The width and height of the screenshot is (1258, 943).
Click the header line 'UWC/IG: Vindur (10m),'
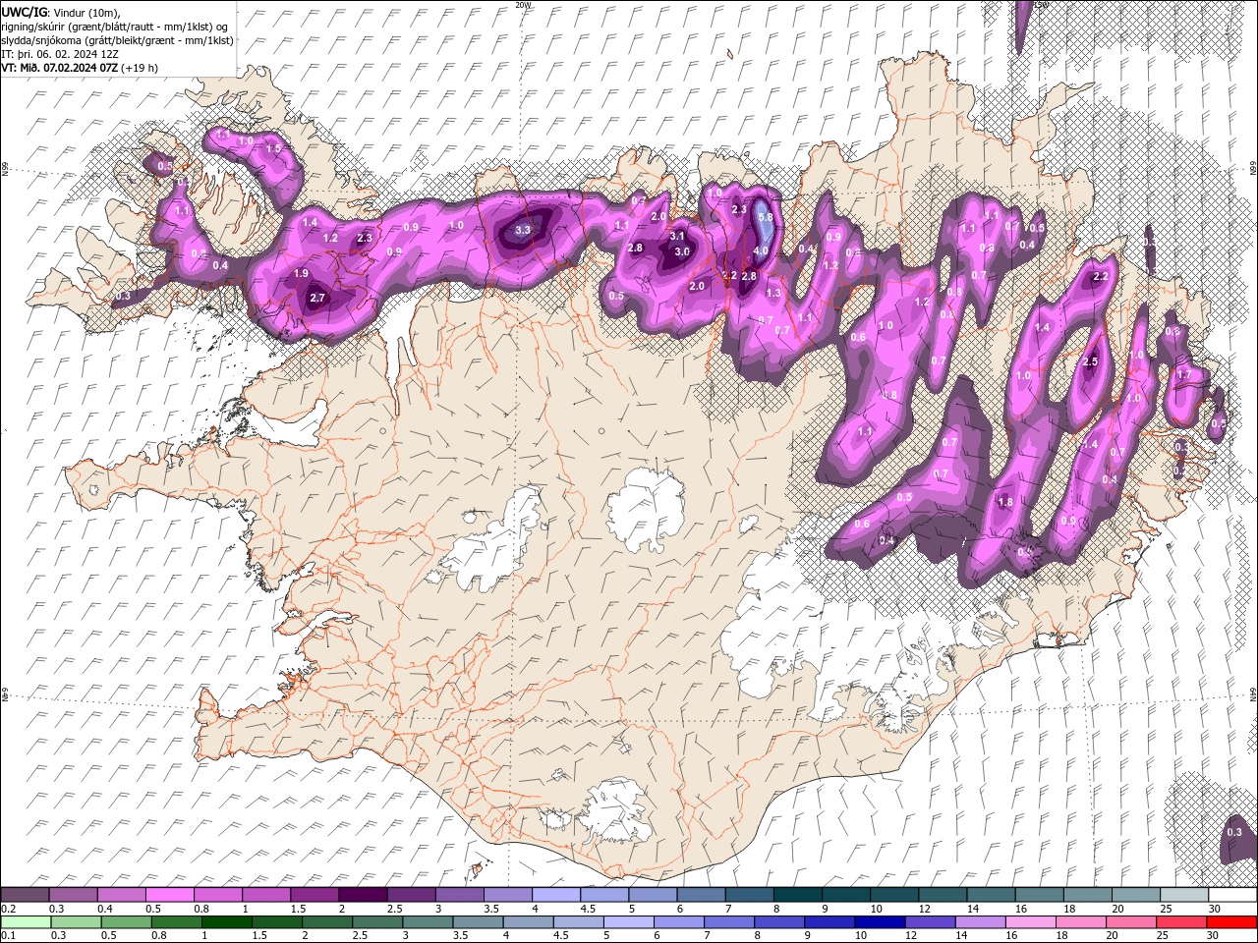(x=59, y=11)
